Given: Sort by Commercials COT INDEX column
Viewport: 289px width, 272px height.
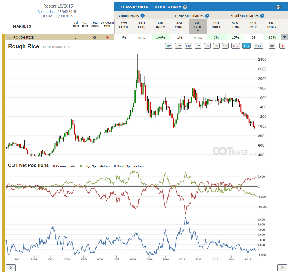Looking at the screenshot, I should tap(161, 25).
